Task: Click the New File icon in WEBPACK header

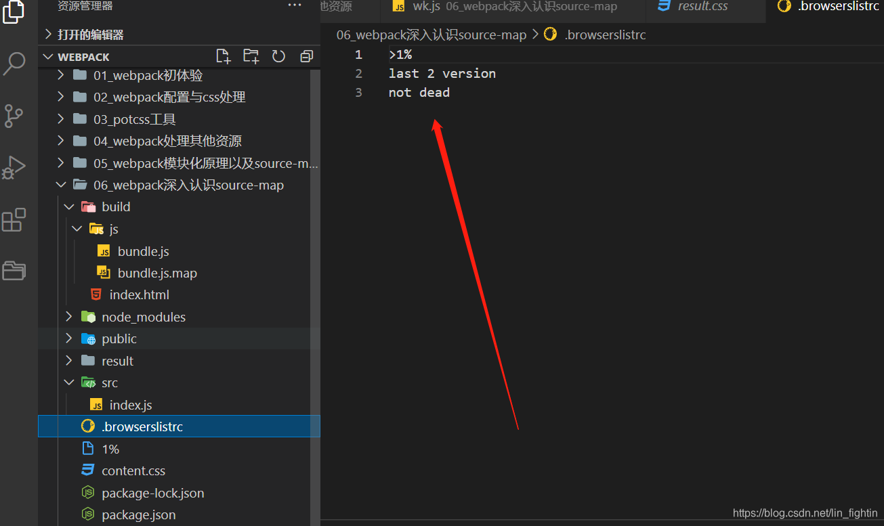Action: [223, 56]
